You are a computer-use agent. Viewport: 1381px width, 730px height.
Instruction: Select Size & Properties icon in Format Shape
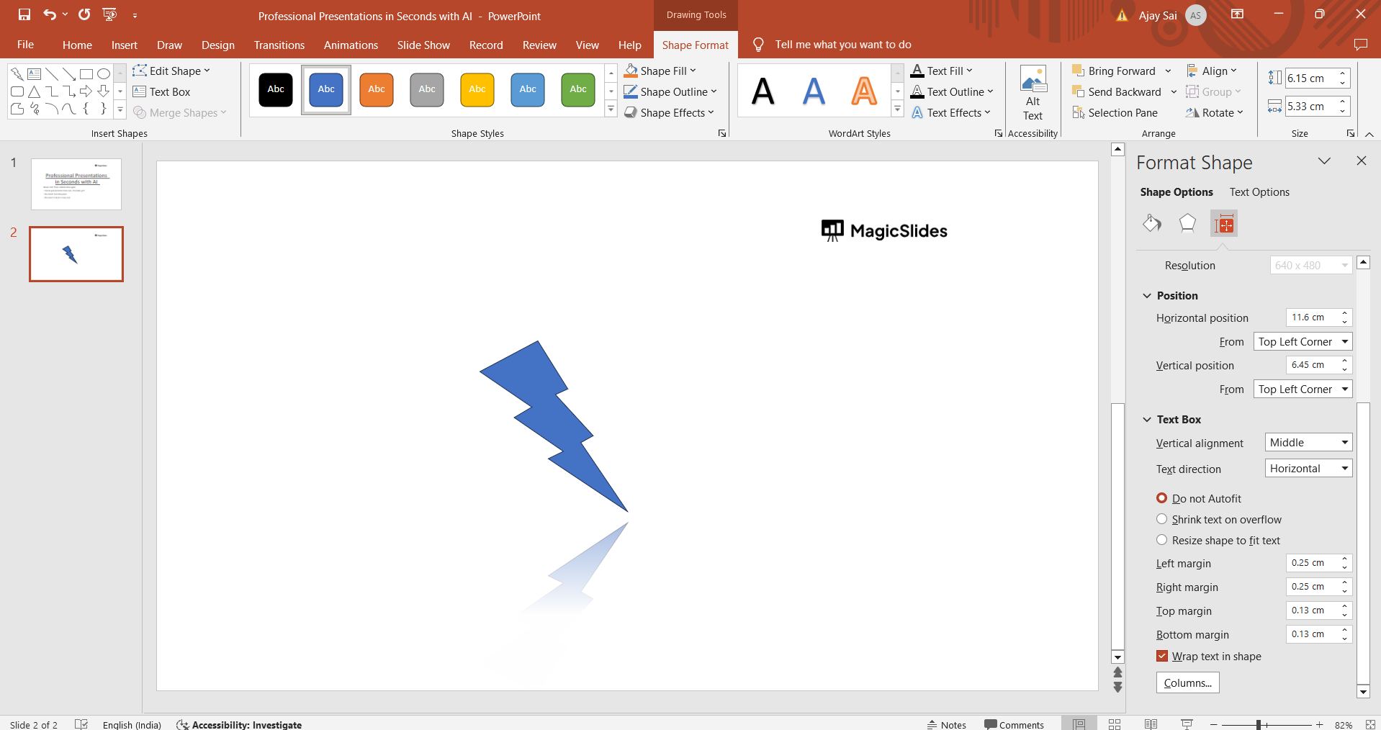[1224, 224]
